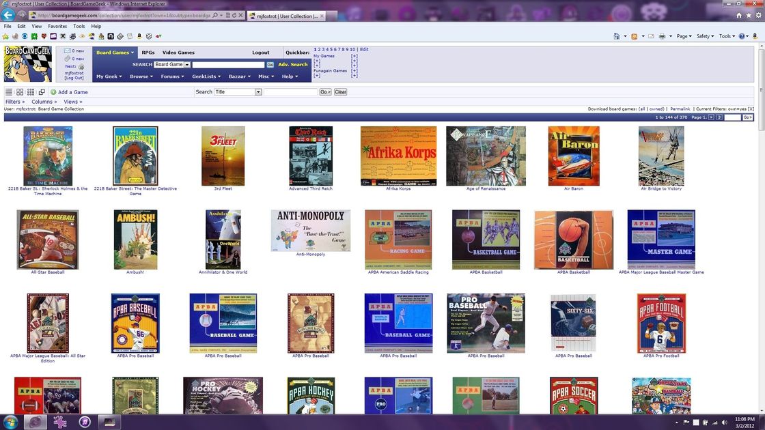Click the Clear button
Image resolution: width=765 pixels, height=430 pixels.
tap(340, 92)
